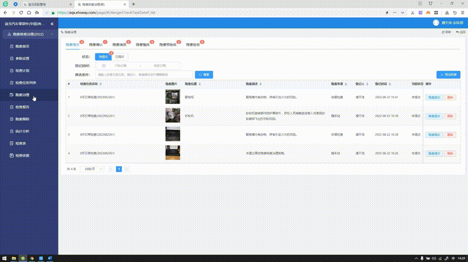Switch to the 隐患整改 tab
This screenshot has height=262, width=468.
(142, 45)
